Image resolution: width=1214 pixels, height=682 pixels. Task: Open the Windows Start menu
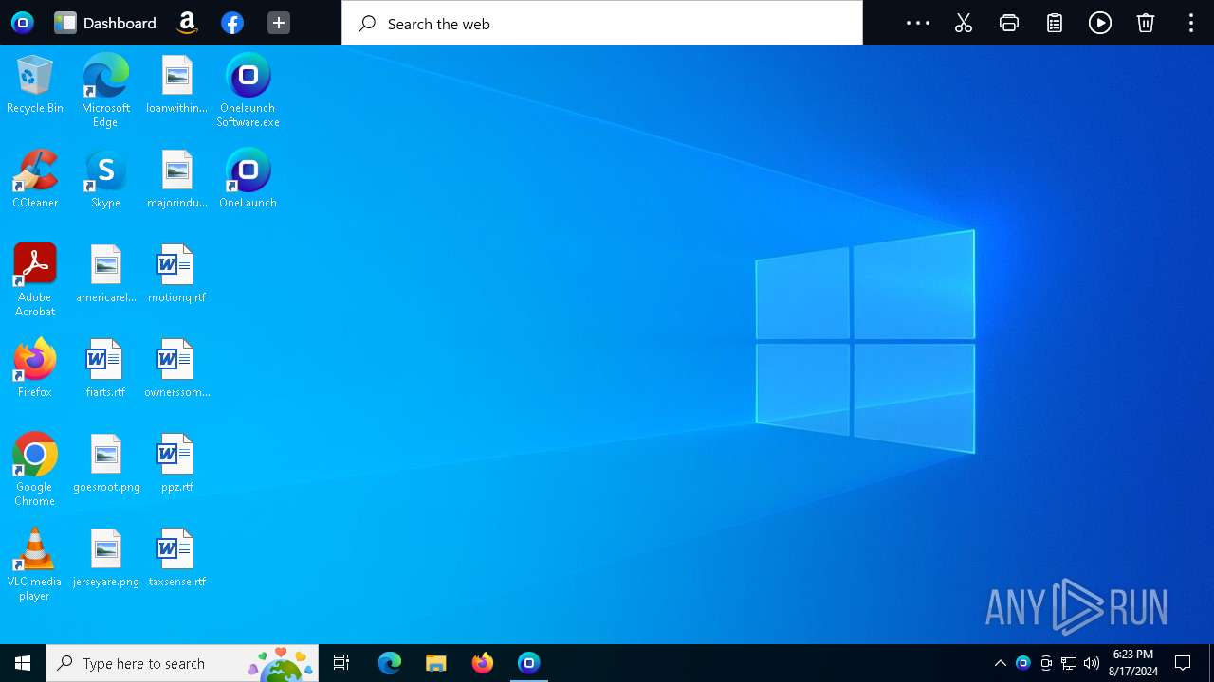pos(23,663)
